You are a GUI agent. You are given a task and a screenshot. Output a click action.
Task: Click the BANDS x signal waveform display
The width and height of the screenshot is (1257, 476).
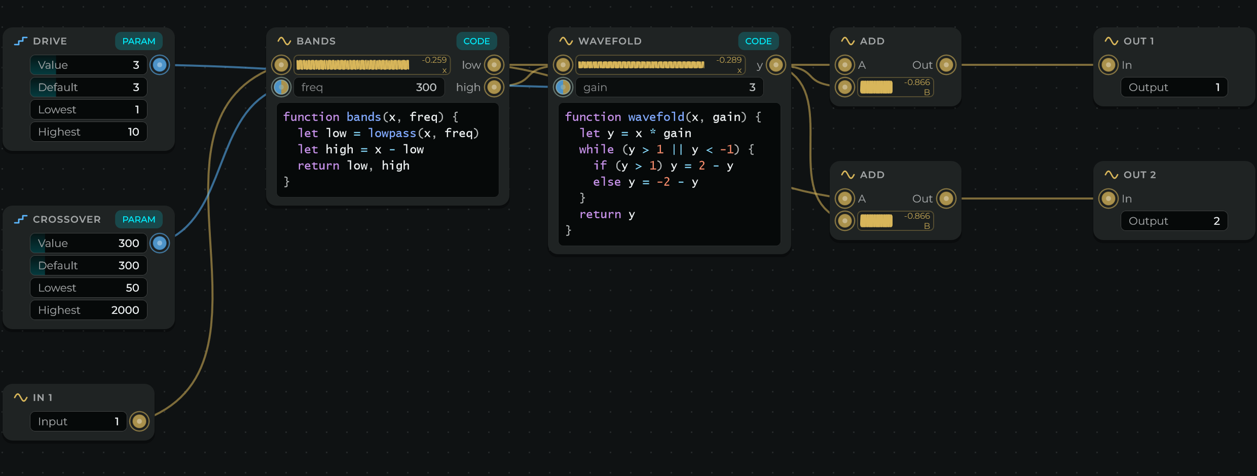point(372,65)
